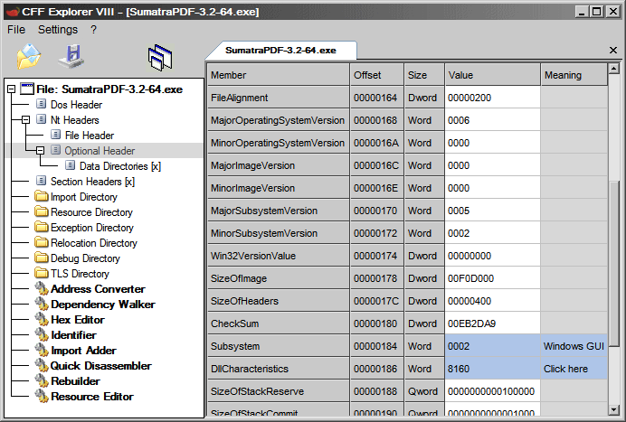
Task: Click the Size column header
Action: pyautogui.click(x=424, y=75)
